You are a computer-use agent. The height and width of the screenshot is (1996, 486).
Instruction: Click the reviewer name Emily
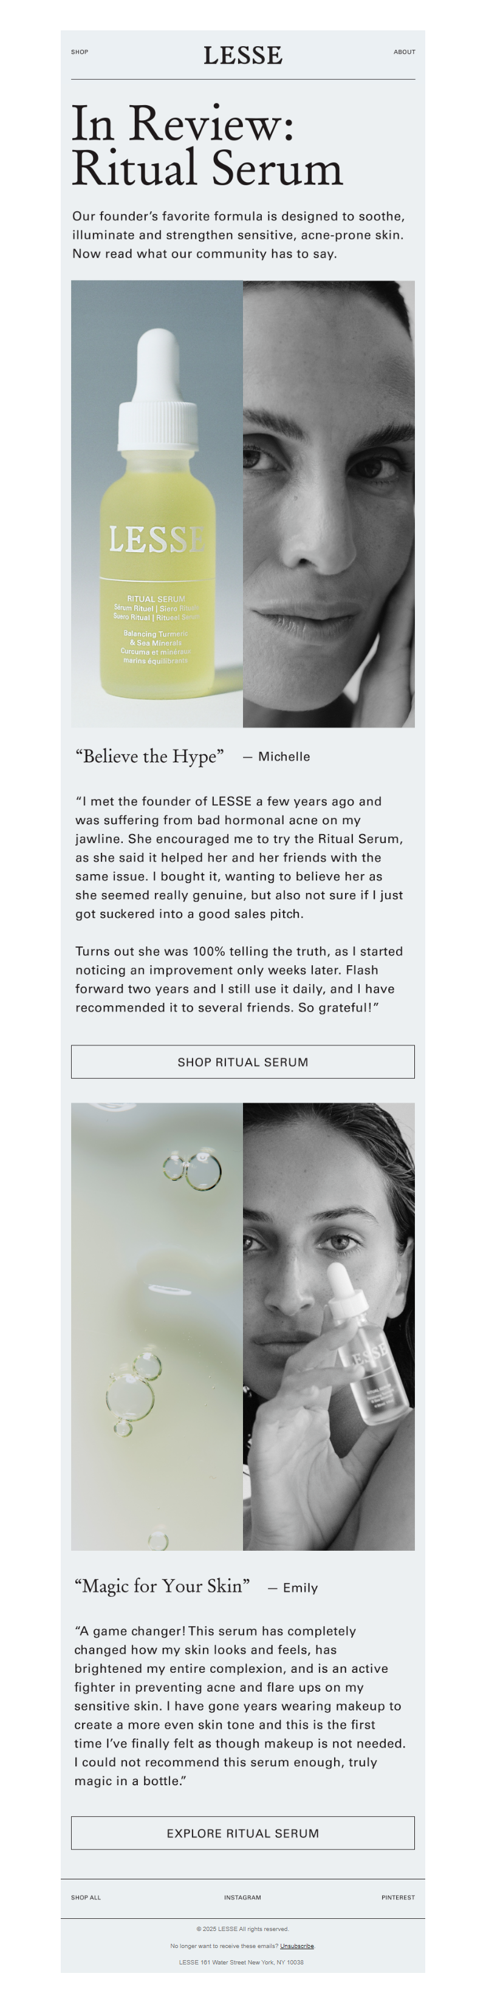300,1588
